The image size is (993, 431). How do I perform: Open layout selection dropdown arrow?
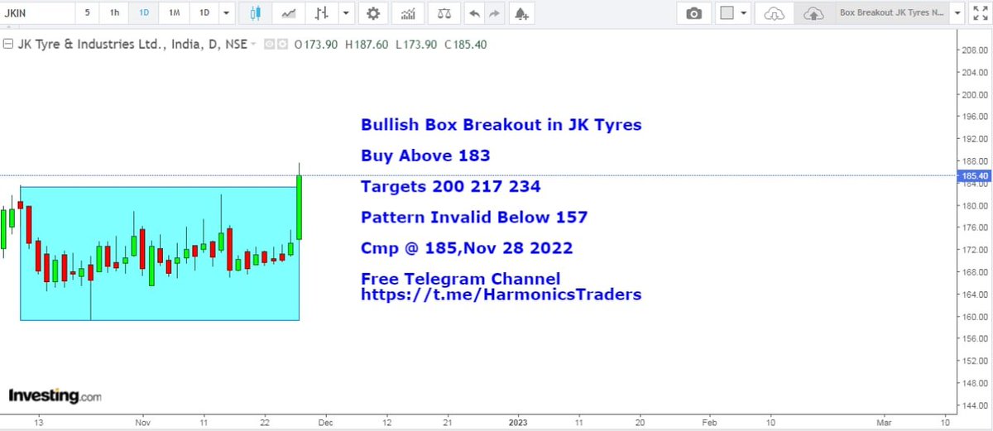click(x=745, y=13)
